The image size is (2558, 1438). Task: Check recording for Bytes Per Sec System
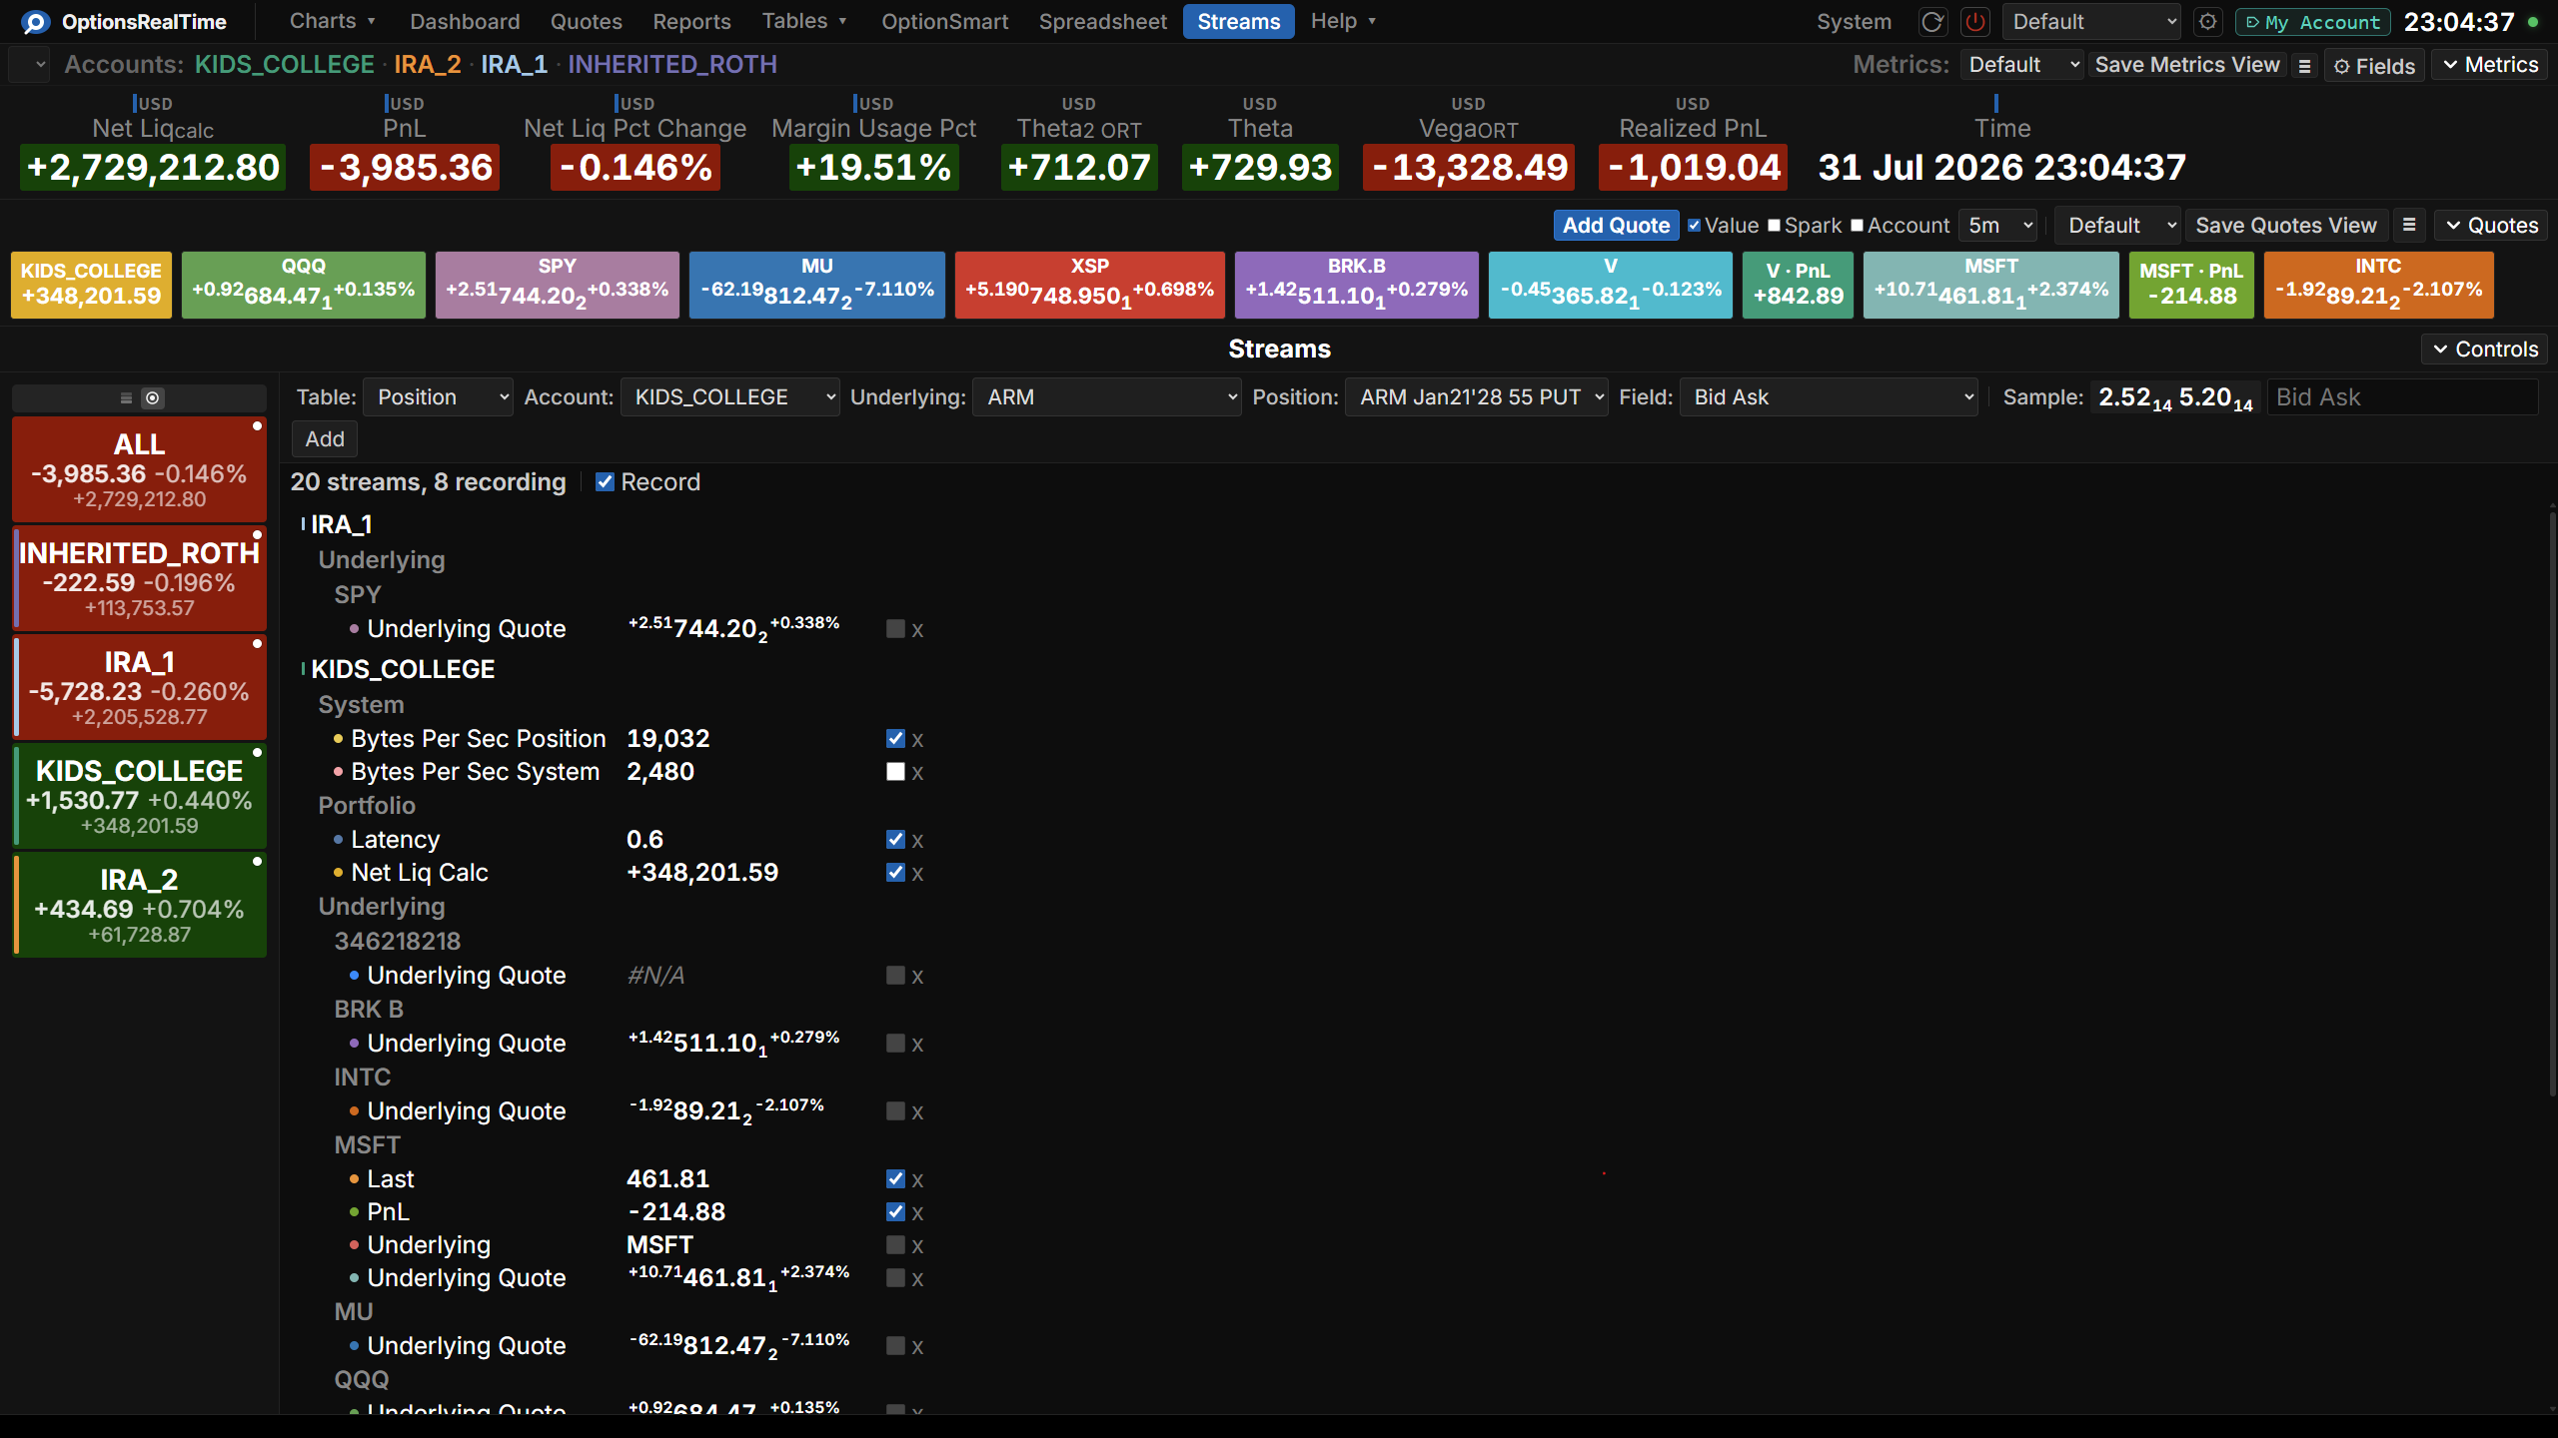click(895, 772)
